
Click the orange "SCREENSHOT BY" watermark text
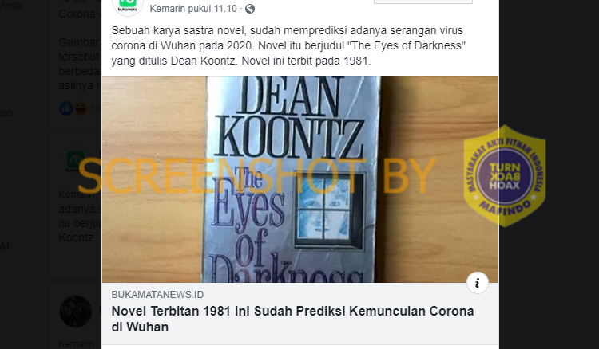pos(256,176)
